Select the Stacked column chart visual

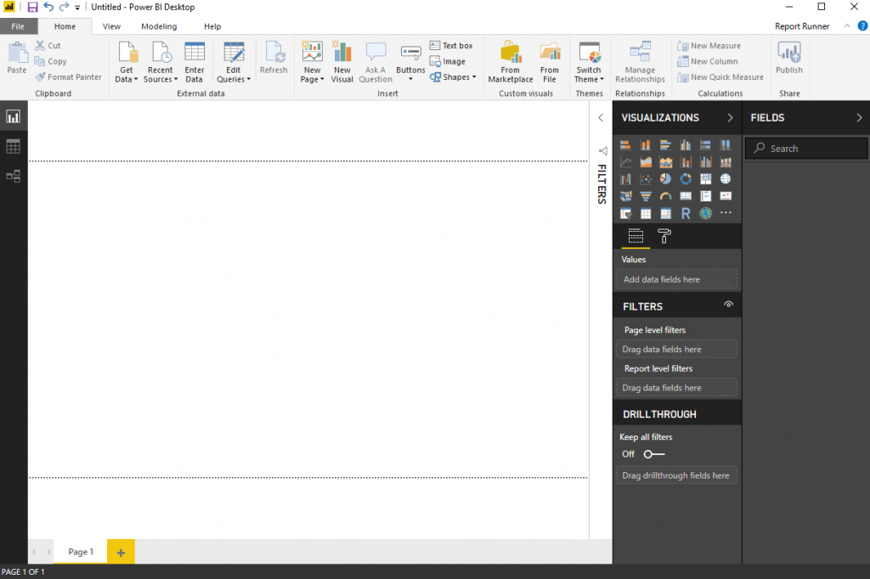[646, 145]
